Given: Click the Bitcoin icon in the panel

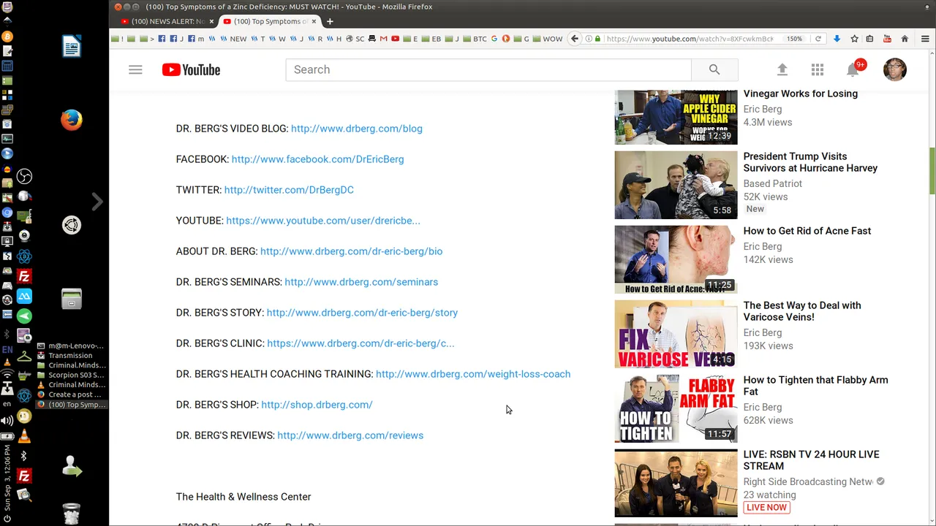Looking at the screenshot, I should click(7, 37).
